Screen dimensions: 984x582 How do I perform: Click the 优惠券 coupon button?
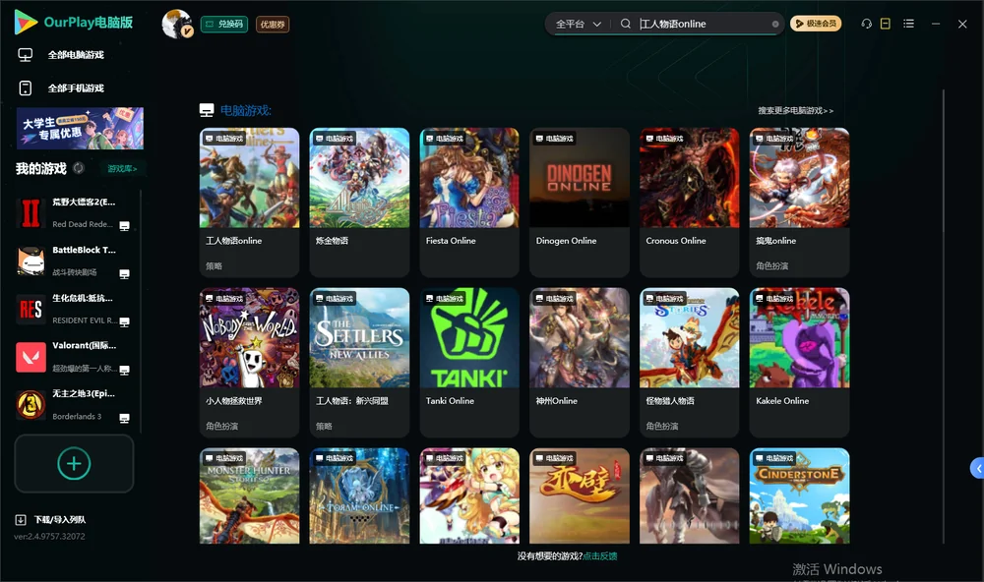tap(273, 25)
